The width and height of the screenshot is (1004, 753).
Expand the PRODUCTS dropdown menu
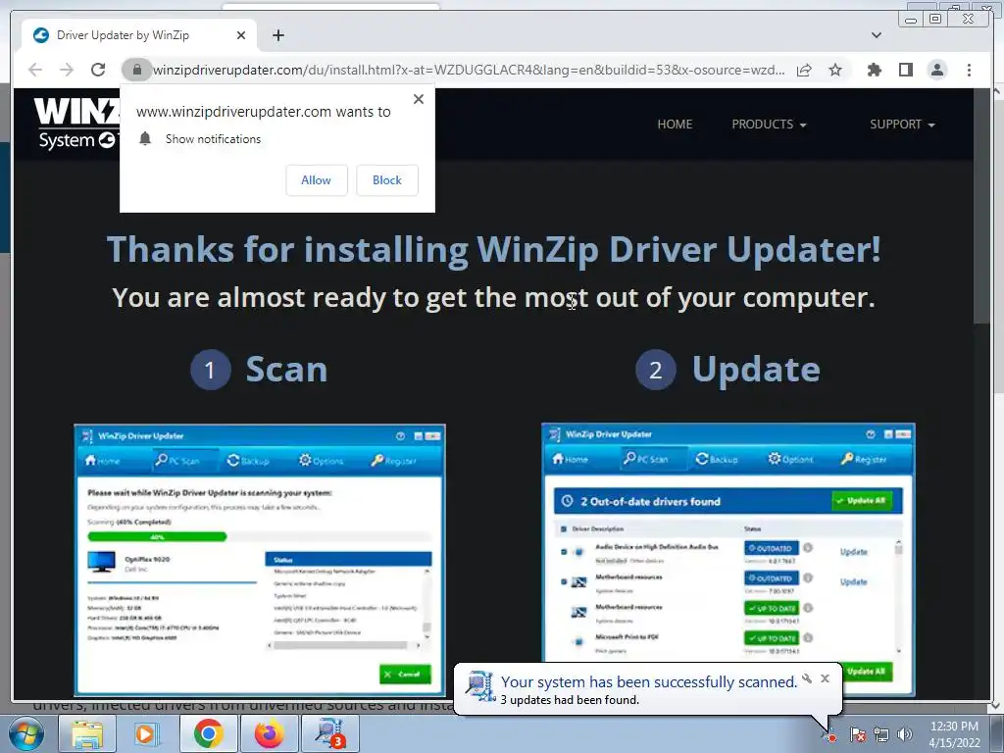tap(769, 125)
